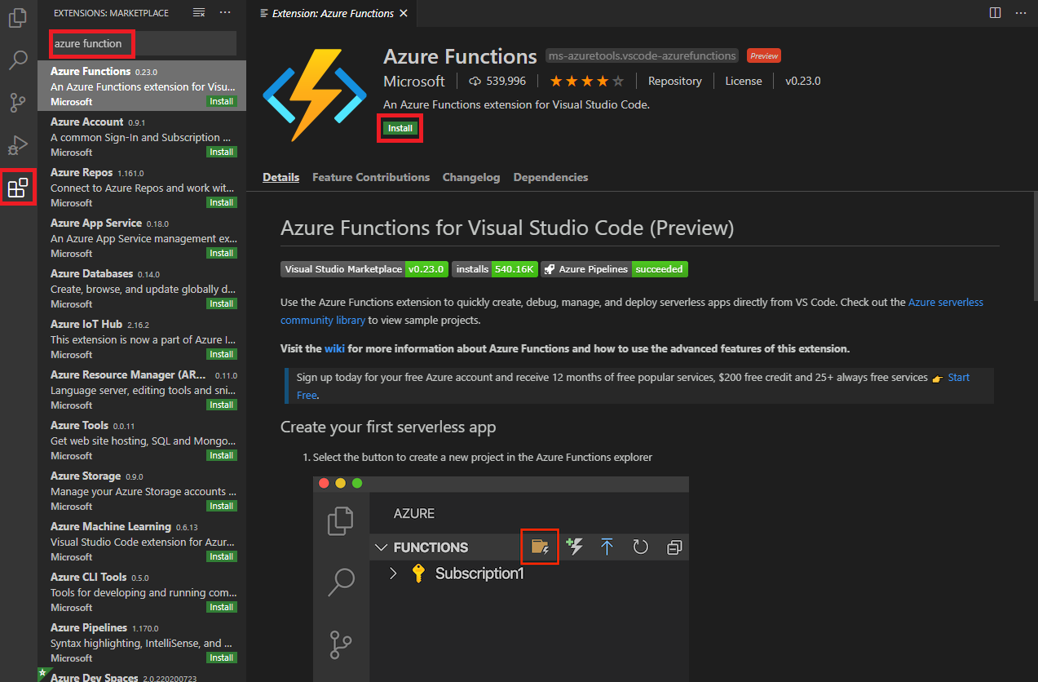This screenshot has width=1038, height=682.
Task: Click the ms-azuretools.vscode-azurefunctions identifier
Action: coord(643,55)
